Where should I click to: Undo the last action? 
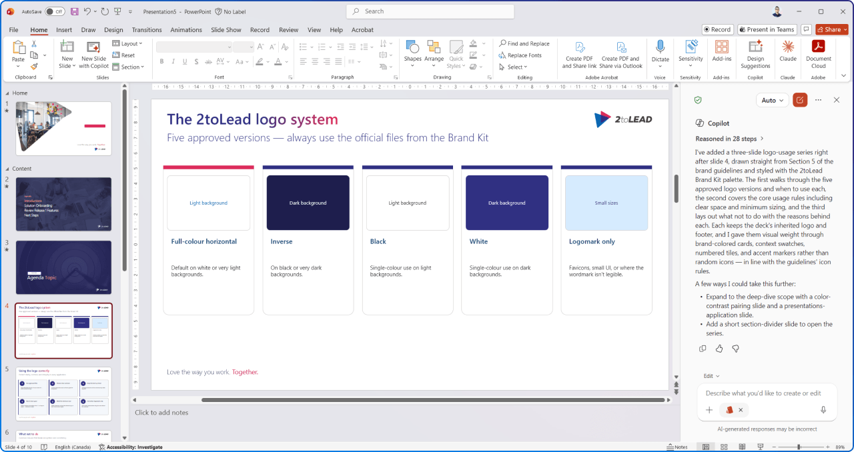[x=87, y=11]
